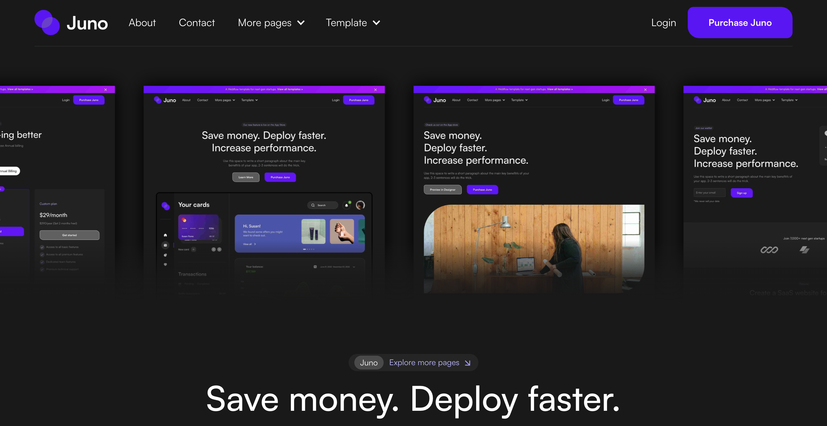The image size is (827, 426).
Task: Click Login in the main header
Action: 663,22
